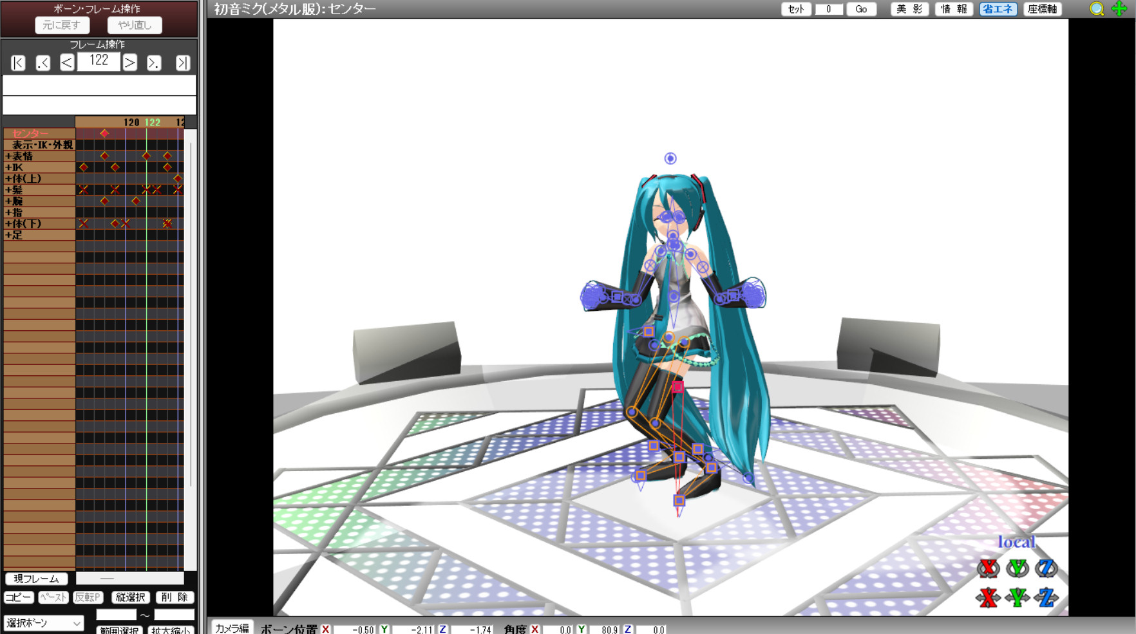The width and height of the screenshot is (1136, 634).
Task: Select the センター bone row in timeline
Action: (30, 134)
